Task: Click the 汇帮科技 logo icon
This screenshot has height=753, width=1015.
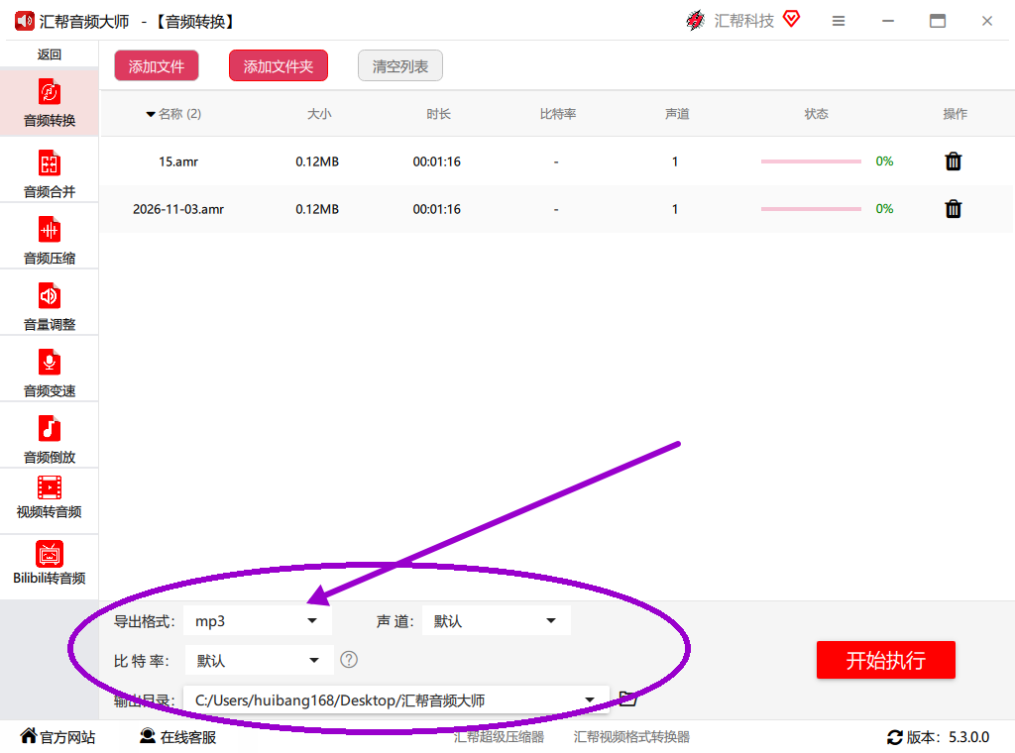Action: pyautogui.click(x=695, y=21)
